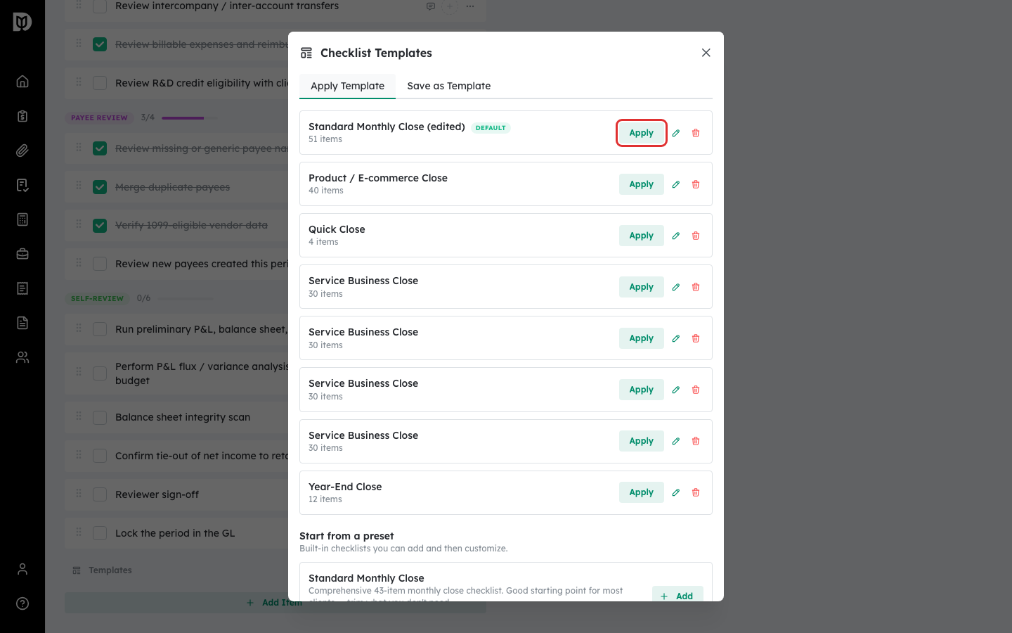Delete the Standard Monthly Close (edited) template

[696, 133]
